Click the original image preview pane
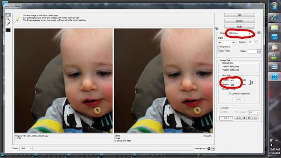Viewport: 281px width, 158px height. pos(63,81)
